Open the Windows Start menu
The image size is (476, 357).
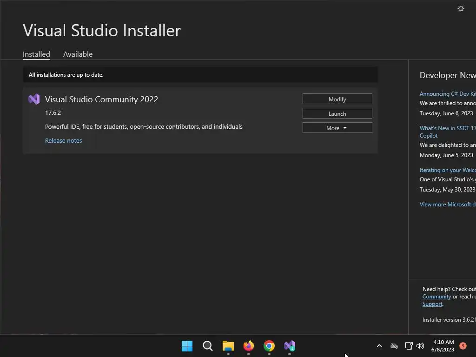pos(187,346)
